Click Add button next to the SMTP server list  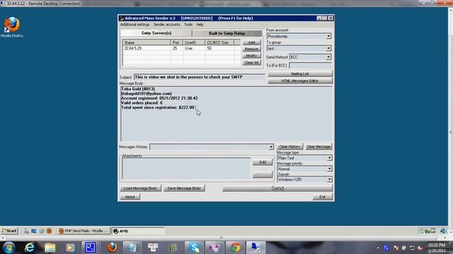252,42
